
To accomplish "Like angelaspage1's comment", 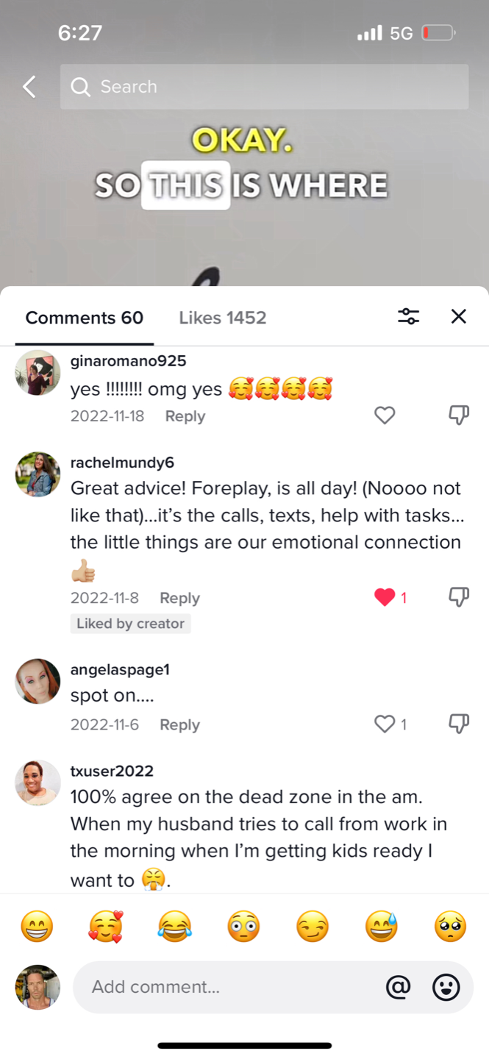I will 385,724.
